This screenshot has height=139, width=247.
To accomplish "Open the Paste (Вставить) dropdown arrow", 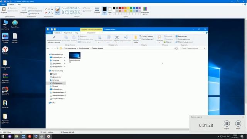I will (x=4, y=14).
